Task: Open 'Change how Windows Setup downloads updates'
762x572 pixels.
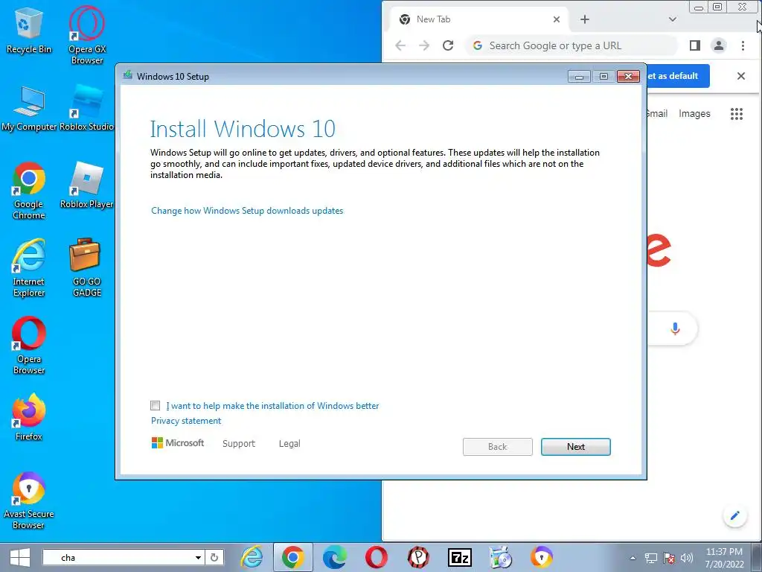Action: [247, 211]
